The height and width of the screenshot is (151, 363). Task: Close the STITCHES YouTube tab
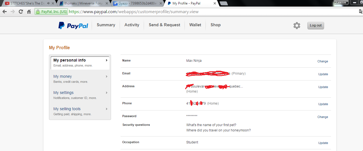[53, 3]
